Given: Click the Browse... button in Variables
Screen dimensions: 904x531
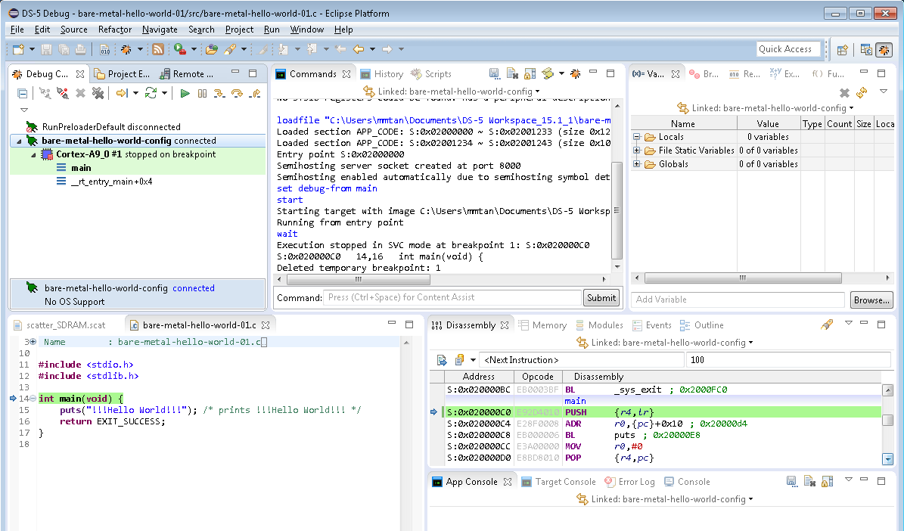Looking at the screenshot, I should 871,300.
